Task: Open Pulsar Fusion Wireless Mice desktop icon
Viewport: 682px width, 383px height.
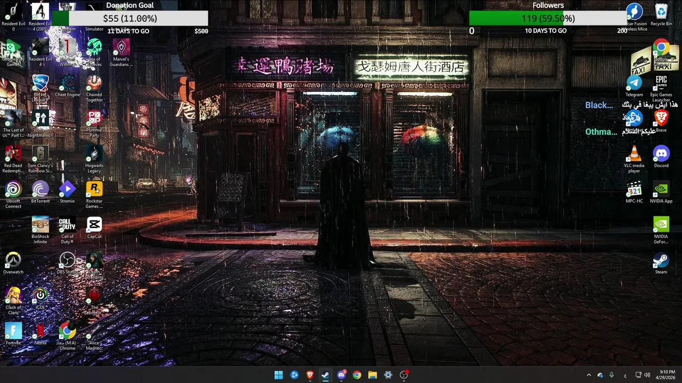Action: pos(634,17)
